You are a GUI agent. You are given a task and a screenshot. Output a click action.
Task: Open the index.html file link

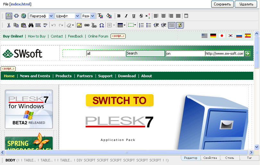pos(21,4)
